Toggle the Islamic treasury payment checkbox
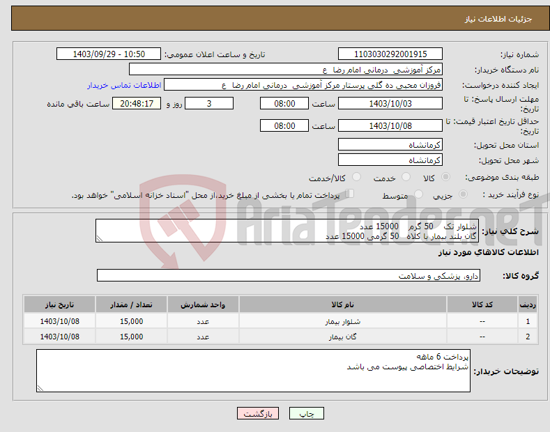The height and width of the screenshot is (432, 550). coord(350,194)
